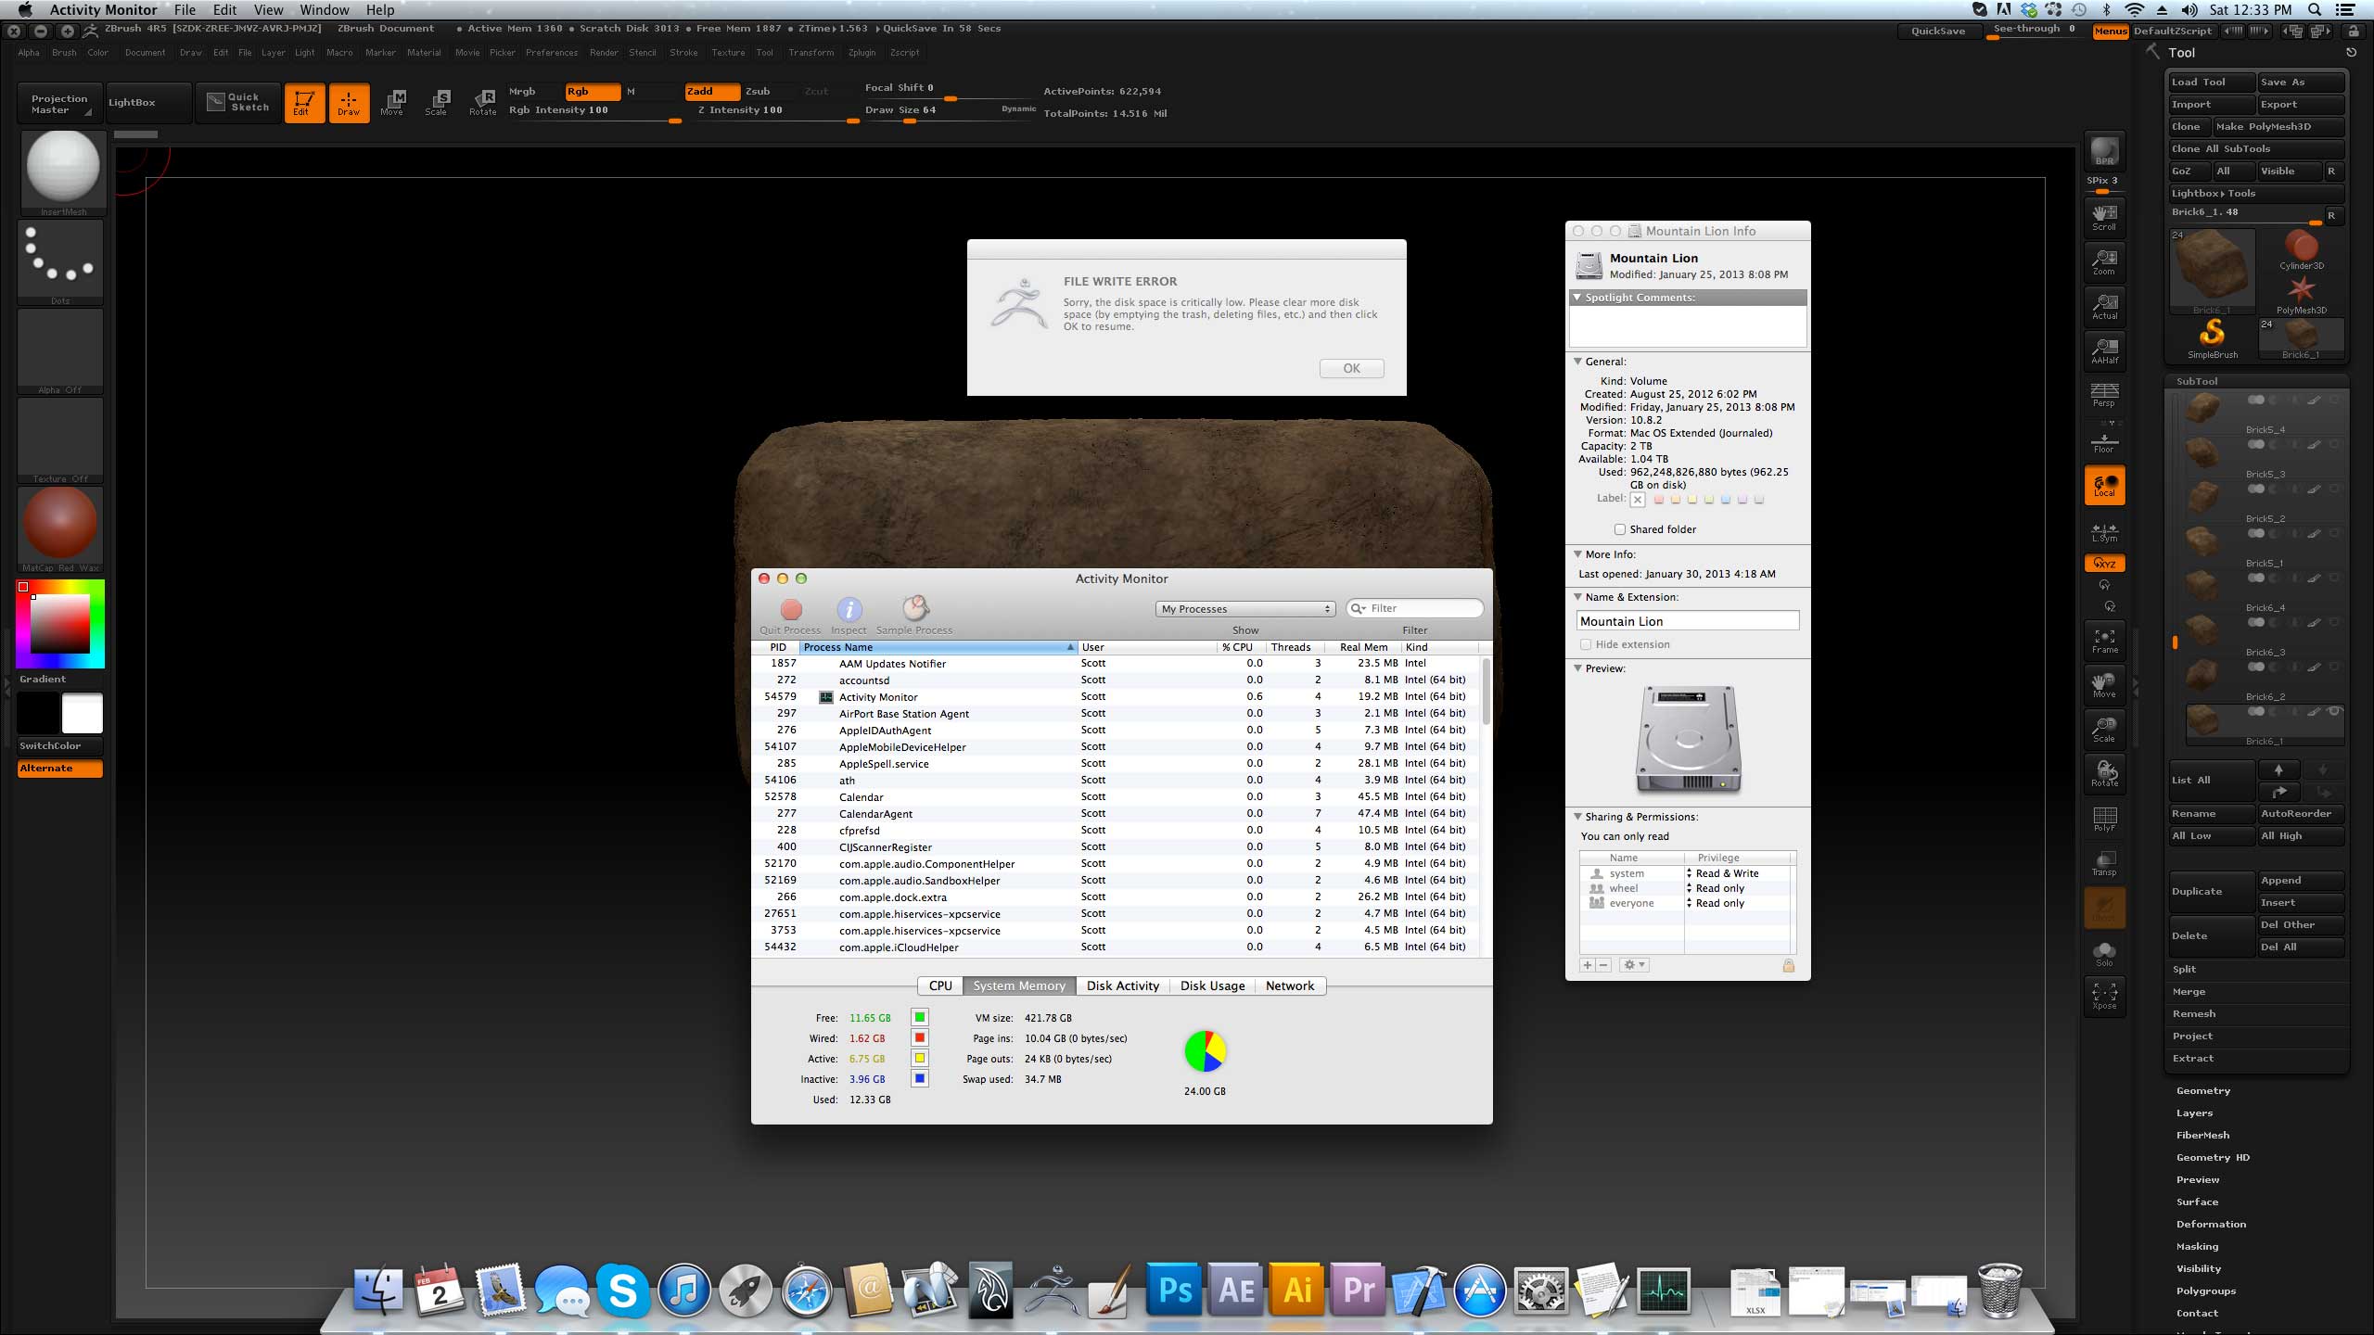Click Quit Process in Activity Monitor
The height and width of the screenshot is (1335, 2374).
tap(790, 617)
